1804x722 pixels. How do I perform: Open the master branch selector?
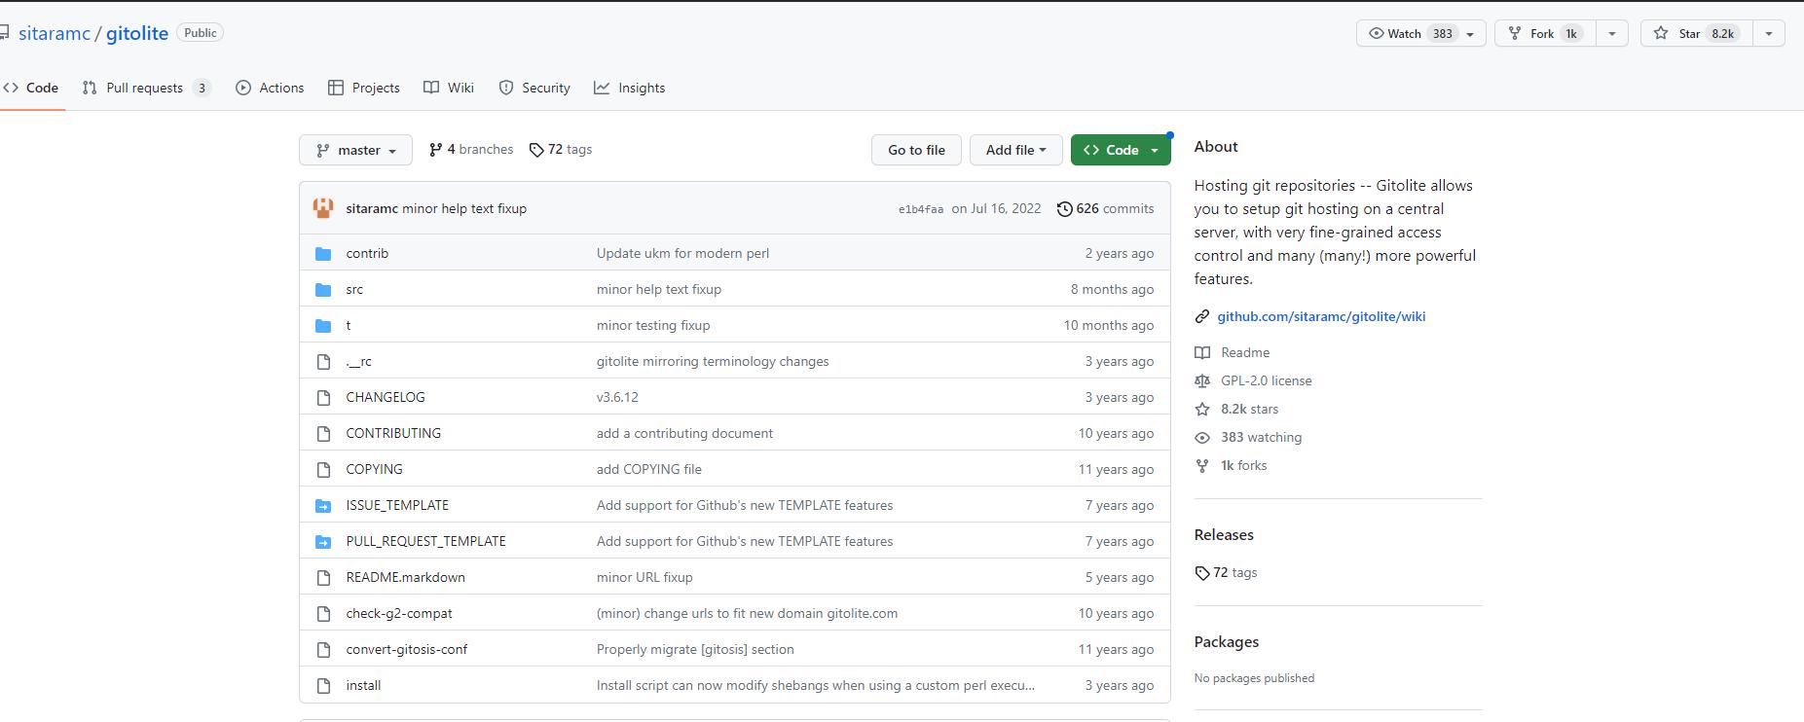355,150
